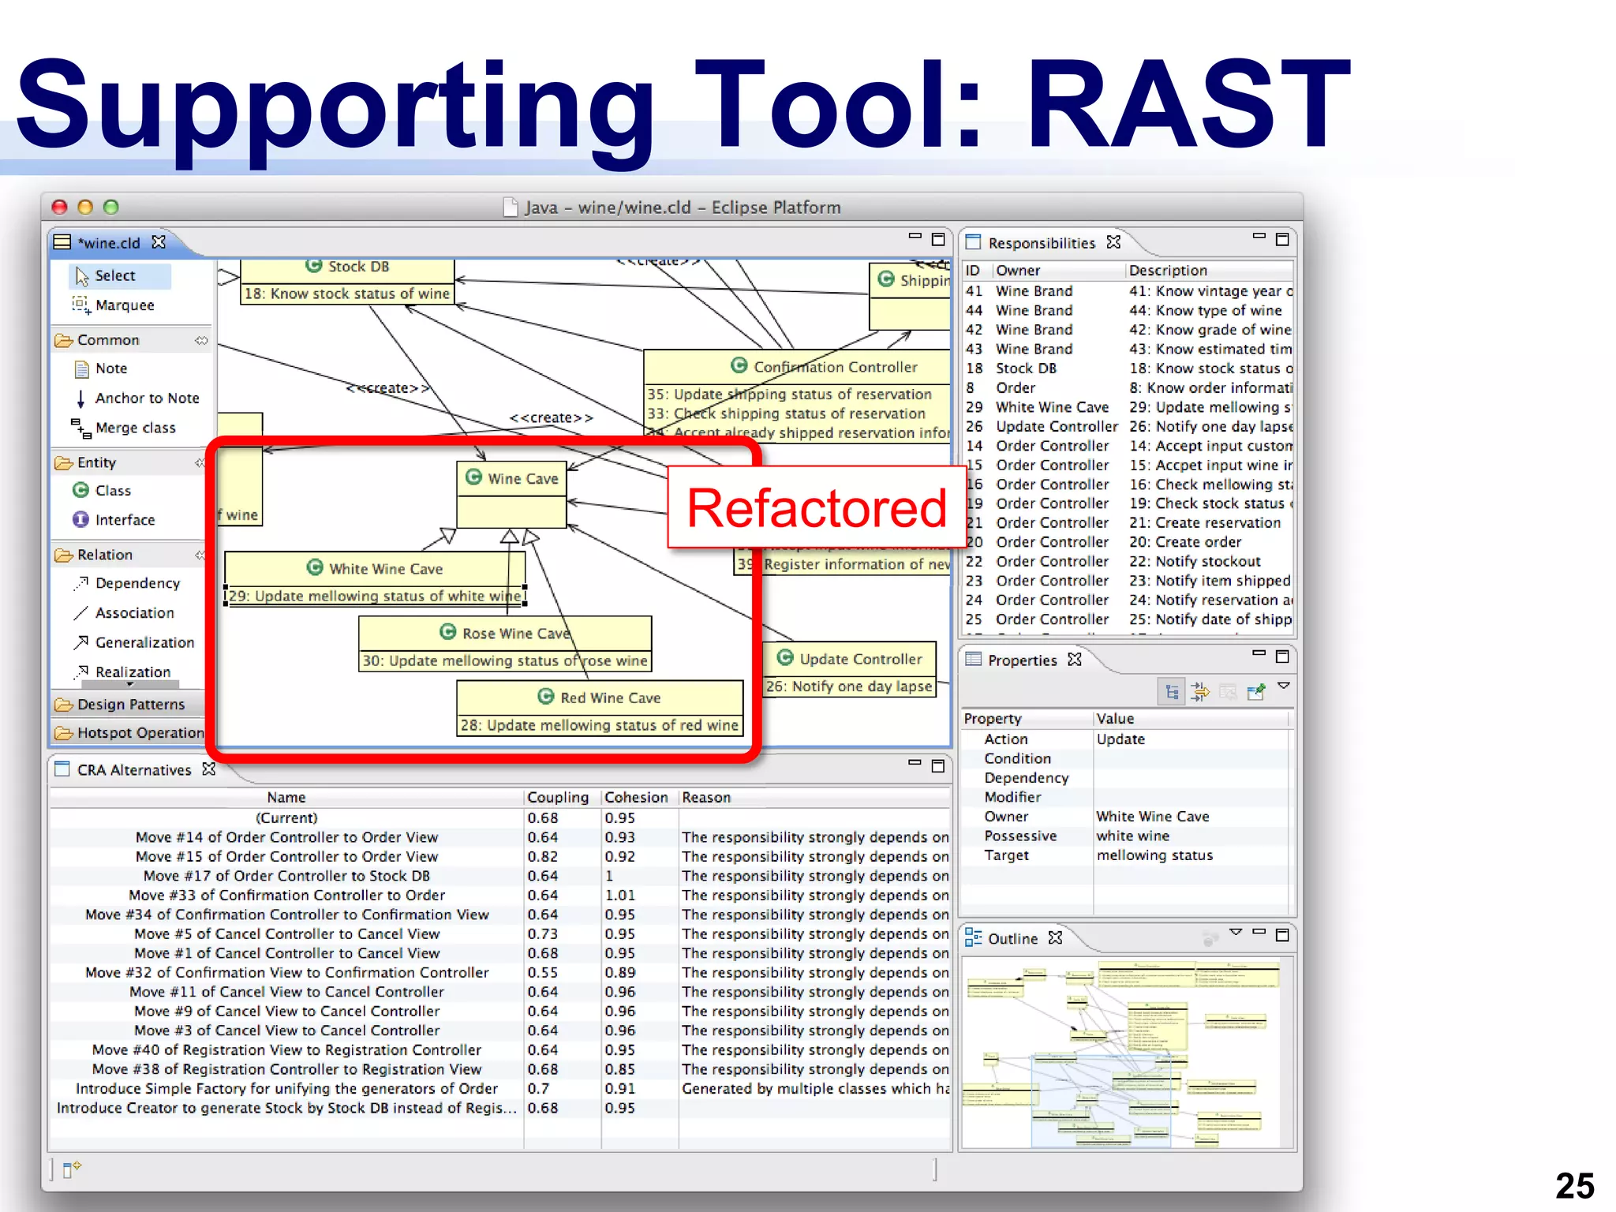Pin the Common drawer open
The height and width of the screenshot is (1212, 1616).
coord(201,340)
